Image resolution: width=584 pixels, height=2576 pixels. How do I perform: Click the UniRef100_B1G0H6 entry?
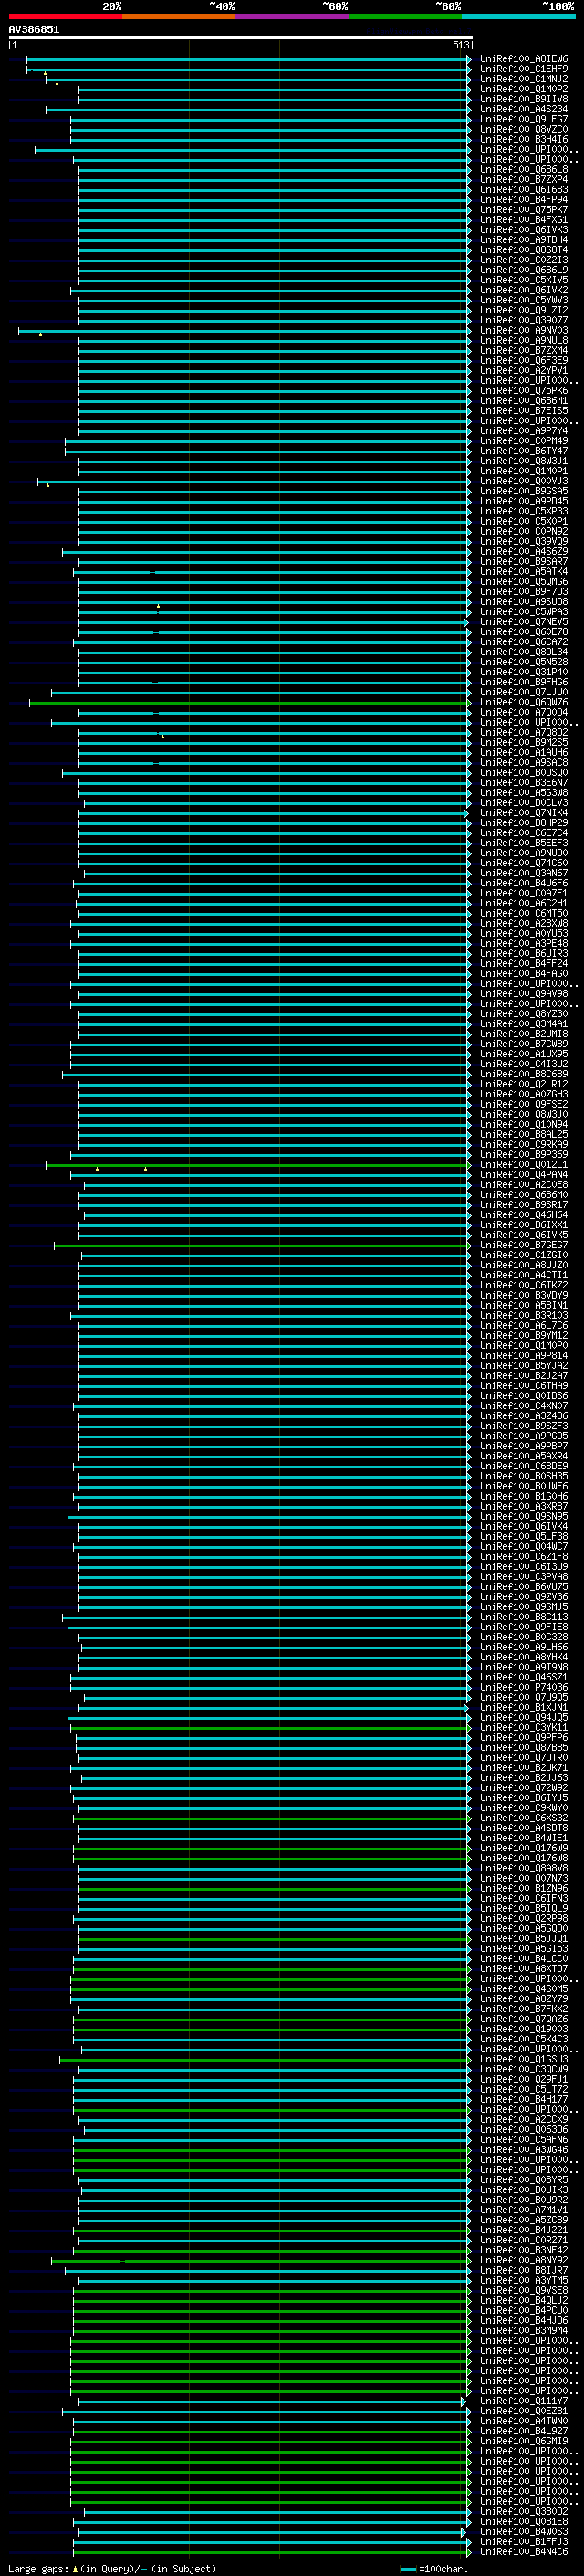(x=524, y=1497)
